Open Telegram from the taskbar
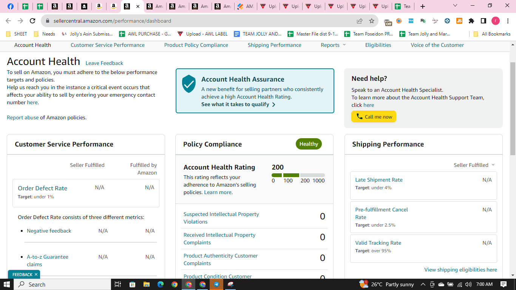The width and height of the screenshot is (516, 290). (x=216, y=284)
